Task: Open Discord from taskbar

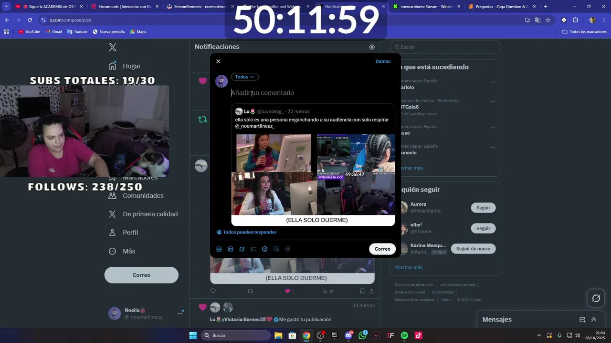Action: [x=348, y=335]
